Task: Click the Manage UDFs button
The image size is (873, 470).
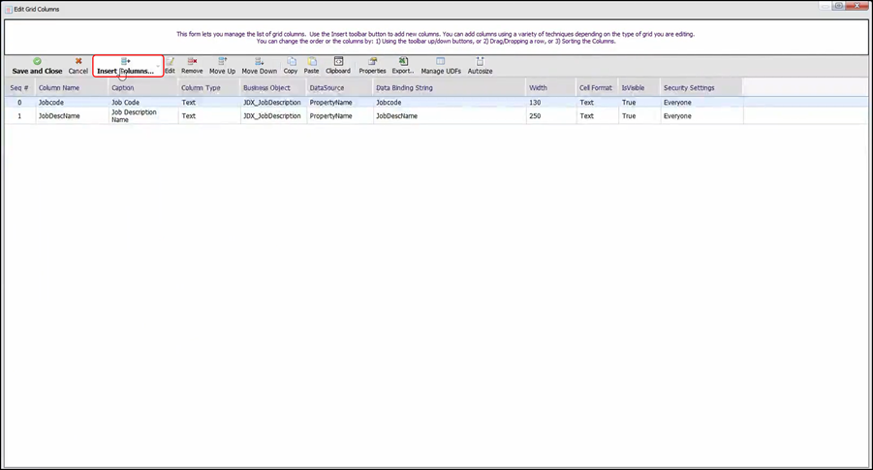Action: coord(441,66)
